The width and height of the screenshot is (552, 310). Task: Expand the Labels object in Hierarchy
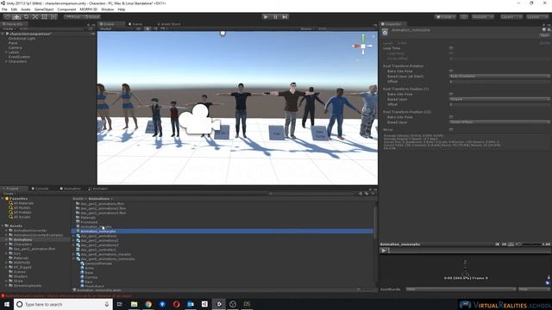click(6, 52)
